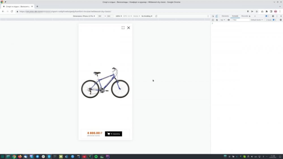This screenshot has width=283, height=159.
Task: Create a live expression via the eye icon
Action: coord(229,20)
